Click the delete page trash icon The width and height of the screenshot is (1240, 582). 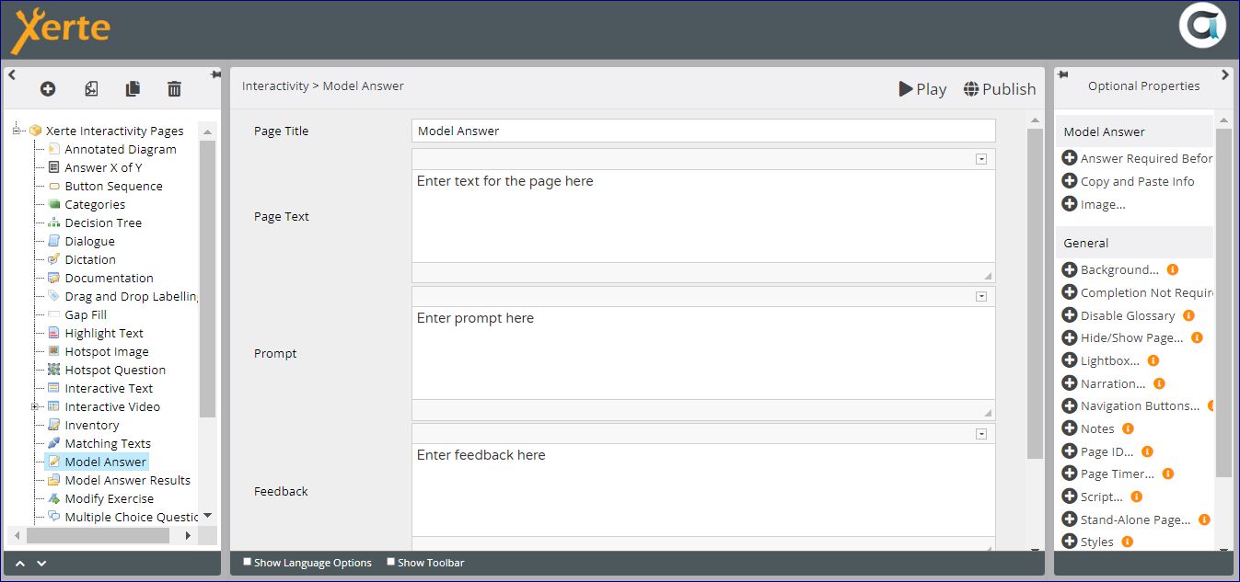[174, 89]
